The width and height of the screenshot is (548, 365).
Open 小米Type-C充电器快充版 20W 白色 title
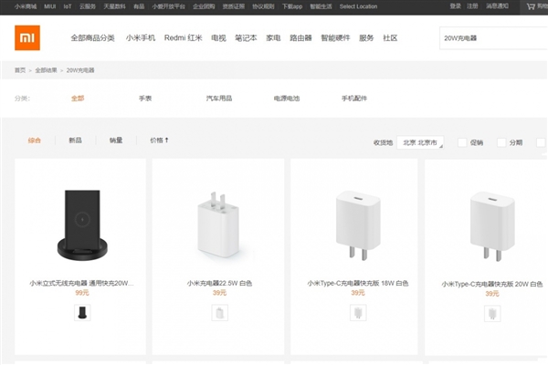click(492, 284)
